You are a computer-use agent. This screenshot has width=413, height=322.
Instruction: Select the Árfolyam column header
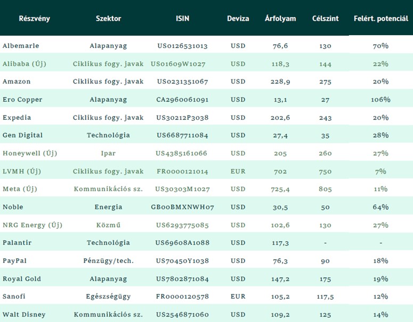280,18
